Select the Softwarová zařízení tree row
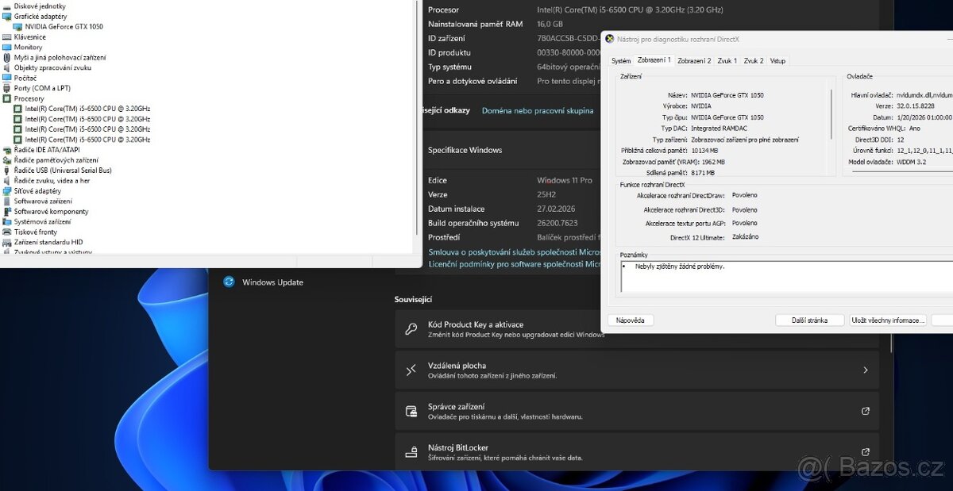Viewport: 953px width, 491px height. pos(43,201)
